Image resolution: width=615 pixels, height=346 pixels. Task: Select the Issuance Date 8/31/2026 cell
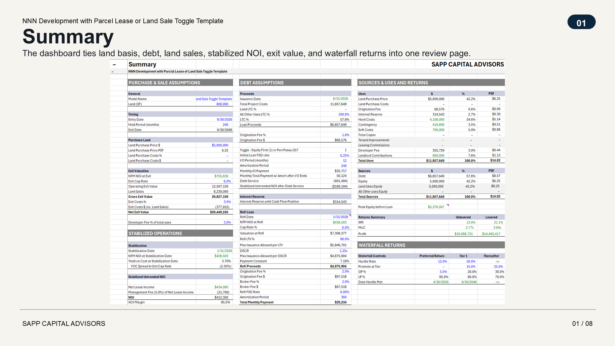(335, 99)
